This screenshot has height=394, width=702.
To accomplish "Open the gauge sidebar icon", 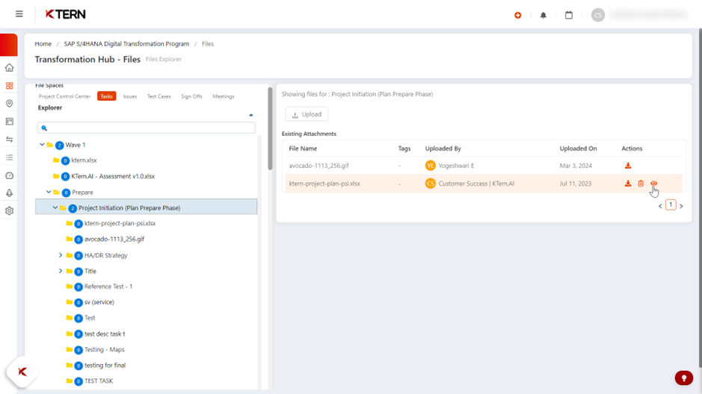I will (x=10, y=175).
